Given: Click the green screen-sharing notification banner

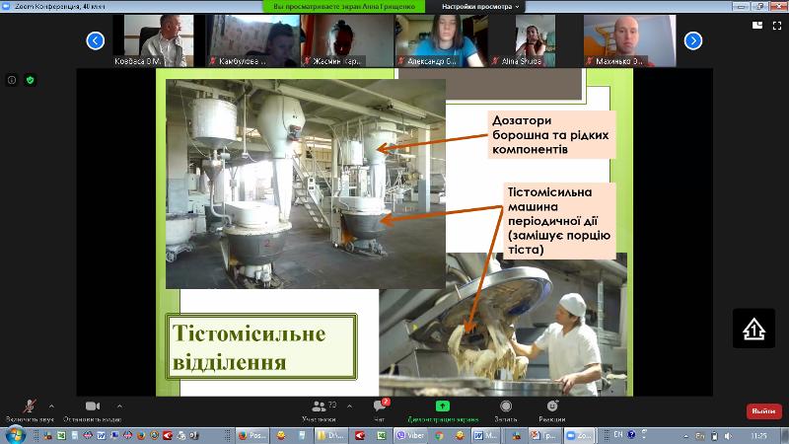Looking at the screenshot, I should click(344, 7).
